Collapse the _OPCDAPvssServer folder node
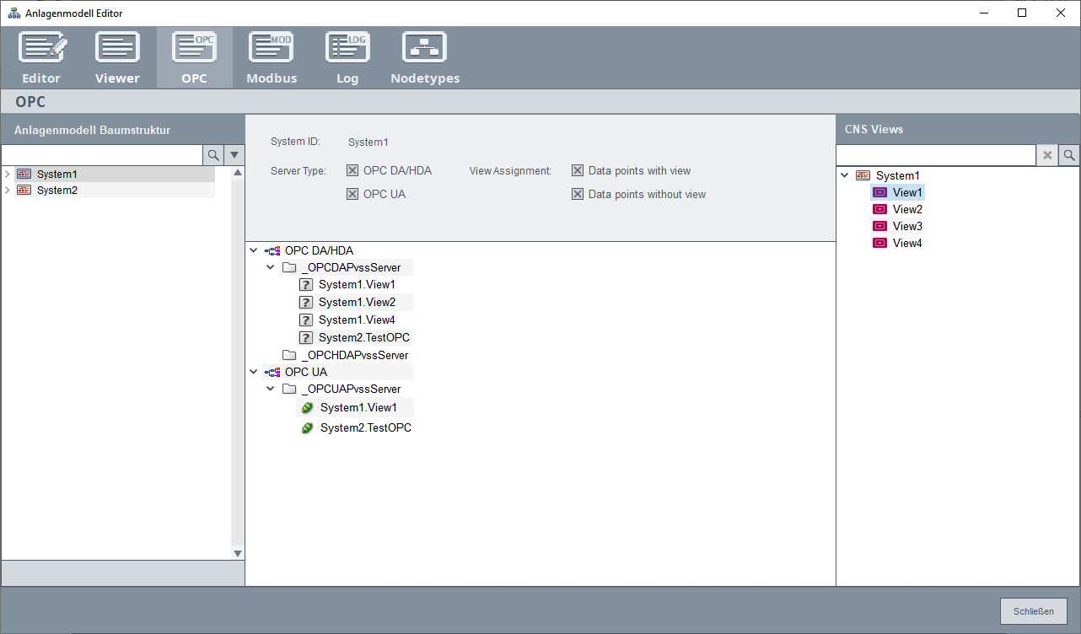 270,268
